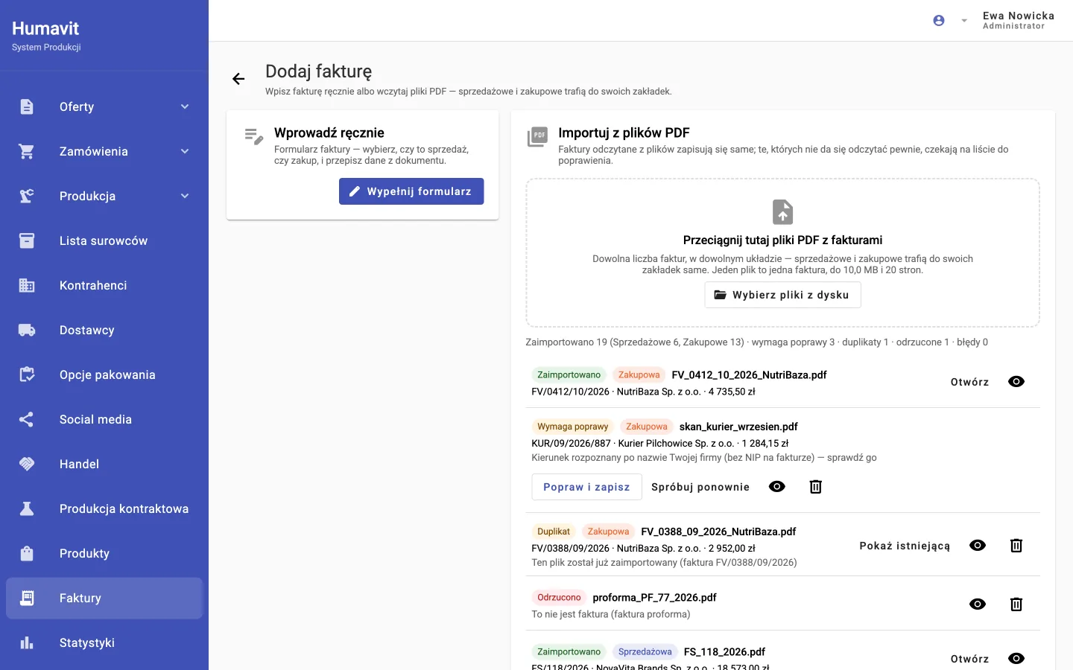
Task: Click the Zamówienia shopping cart icon
Action: point(27,151)
